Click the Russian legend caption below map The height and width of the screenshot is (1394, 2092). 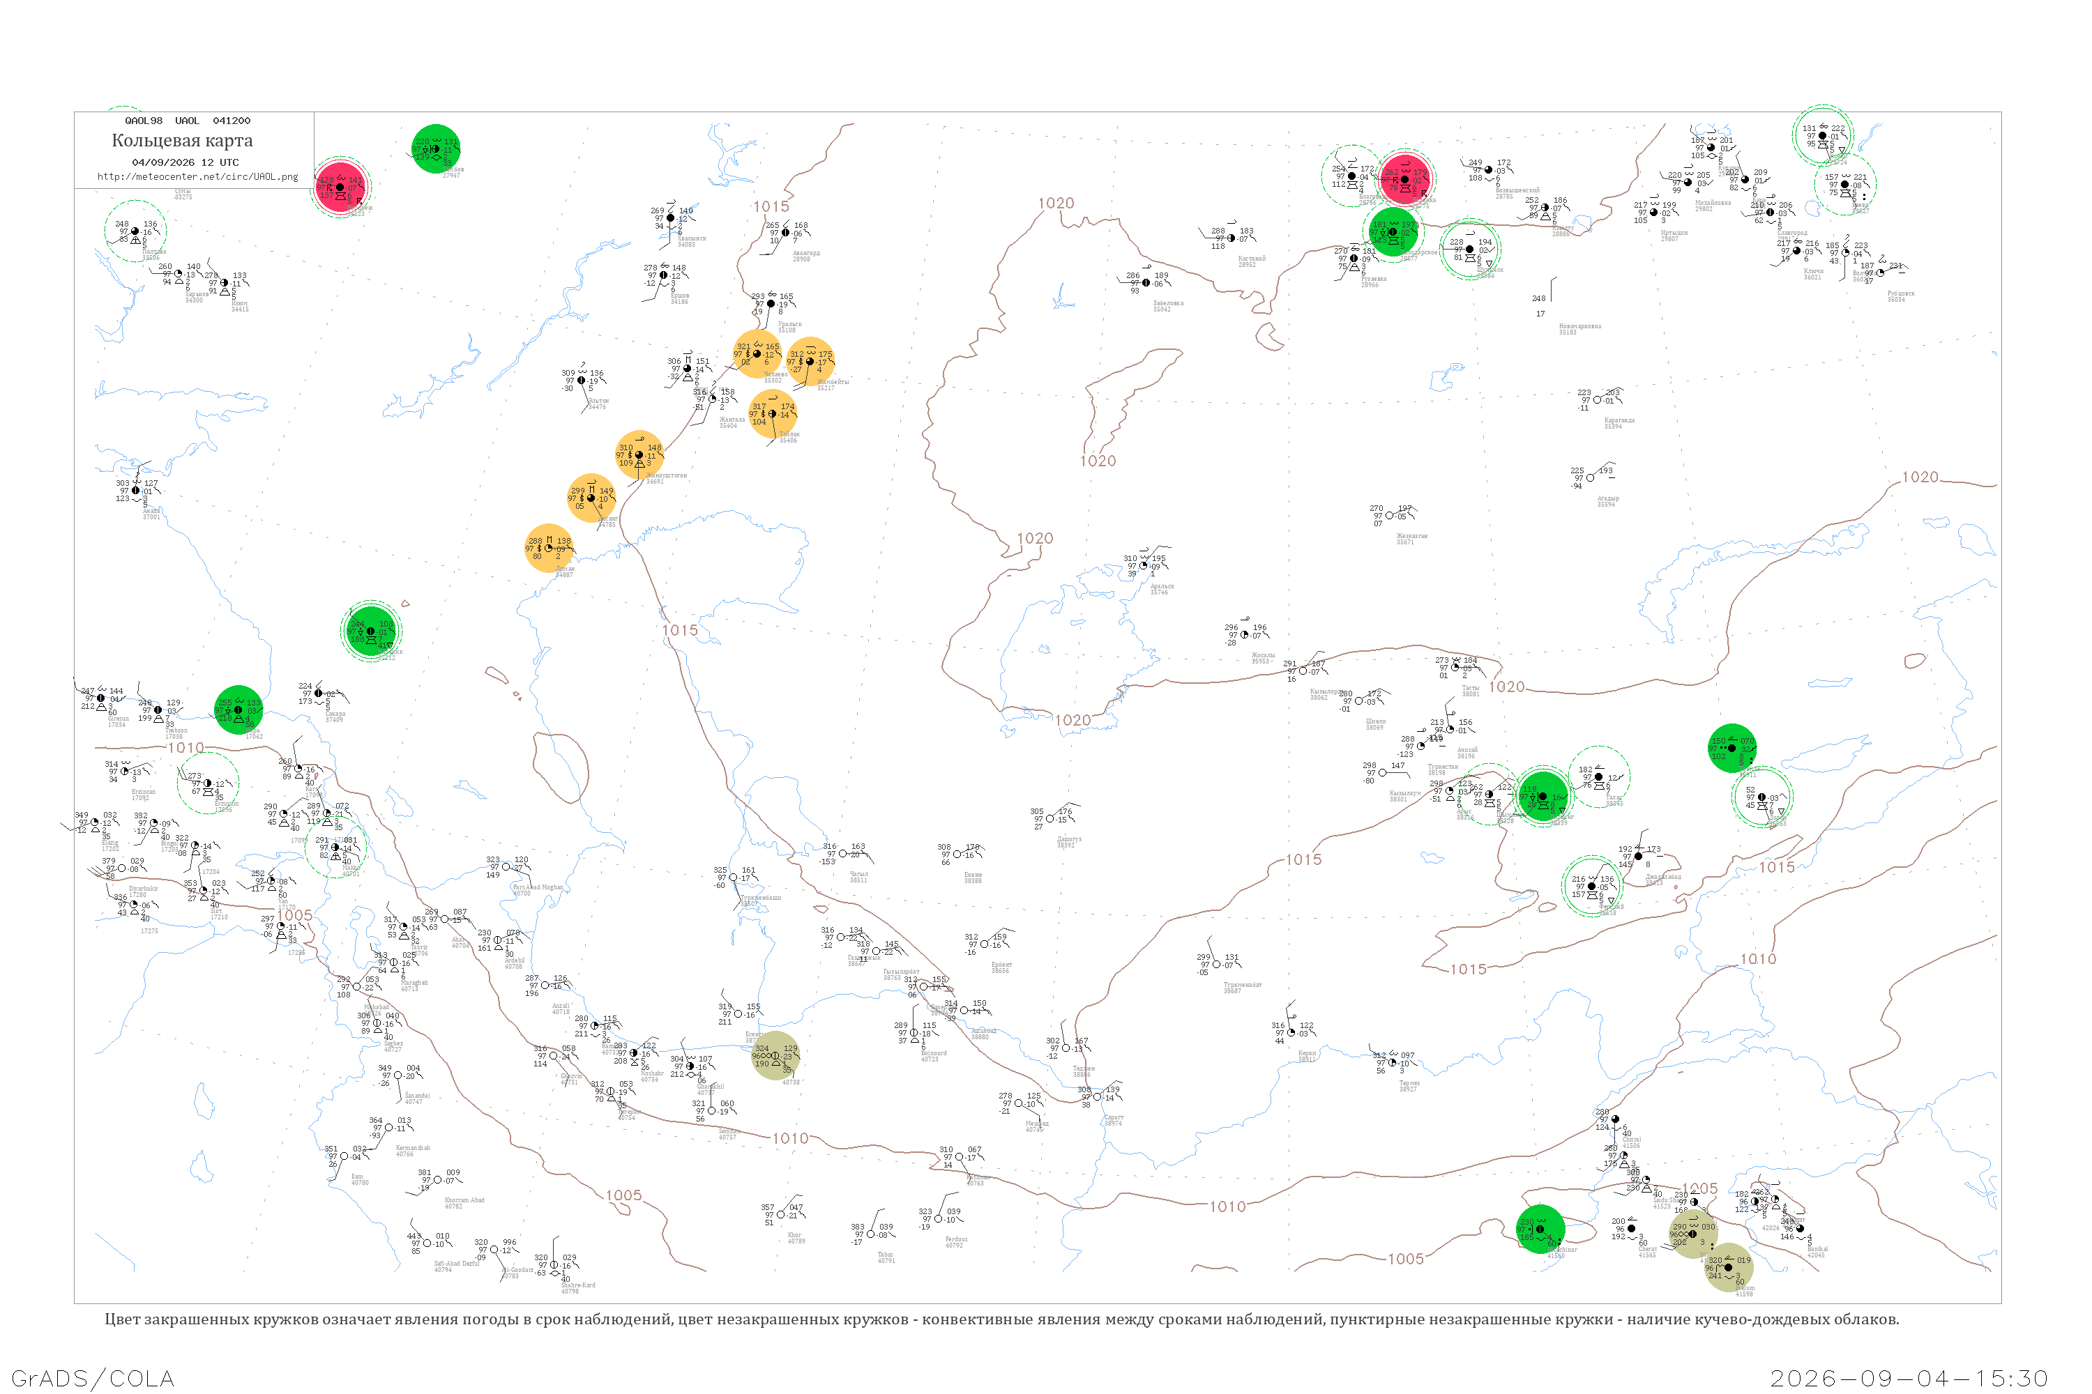point(1001,1319)
